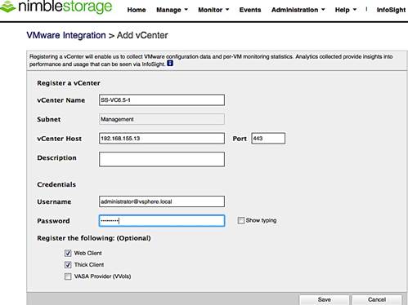The width and height of the screenshot is (408, 305).
Task: Click the Nimble Storage logo icon
Action: point(7,7)
